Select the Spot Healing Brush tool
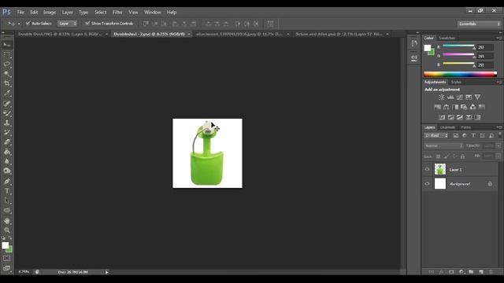Screen dimensions: 504x283 pos(7,103)
